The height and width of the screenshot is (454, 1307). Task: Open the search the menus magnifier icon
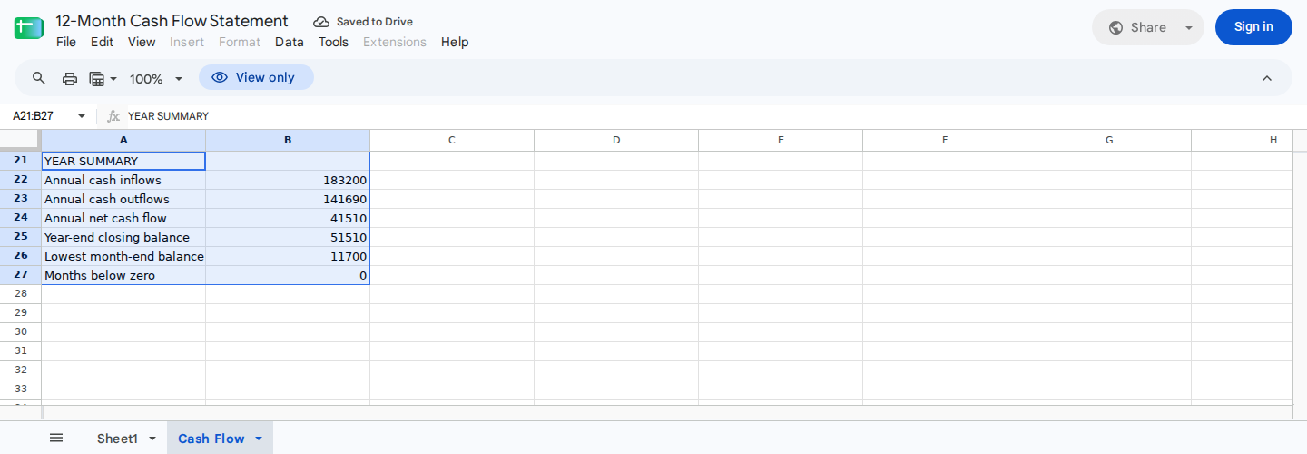pyautogui.click(x=39, y=78)
